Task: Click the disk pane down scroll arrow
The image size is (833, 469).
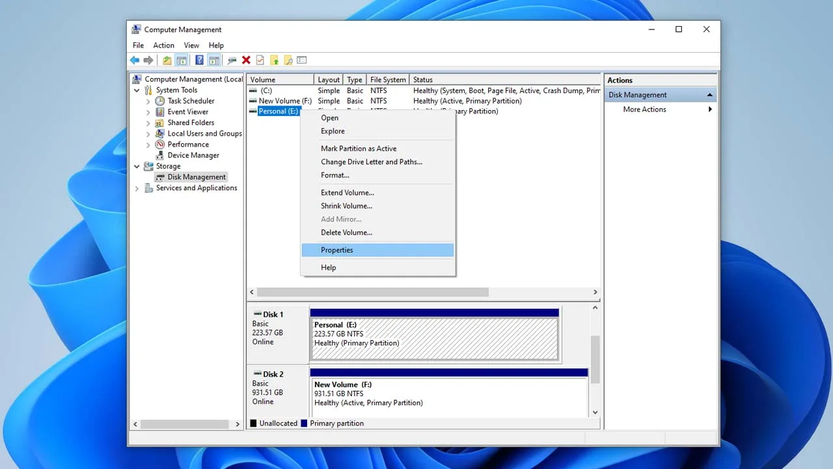Action: click(x=595, y=412)
